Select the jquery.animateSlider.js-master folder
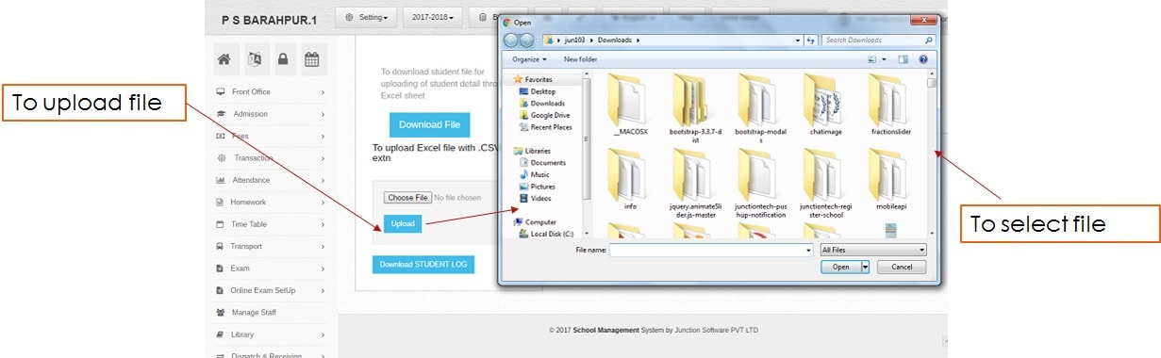This screenshot has width=1161, height=358. (695, 184)
